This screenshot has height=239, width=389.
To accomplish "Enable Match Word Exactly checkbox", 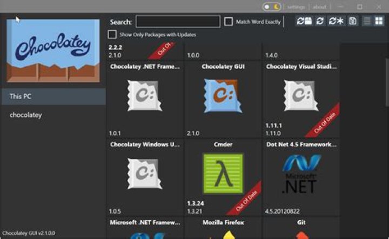I will 229,22.
